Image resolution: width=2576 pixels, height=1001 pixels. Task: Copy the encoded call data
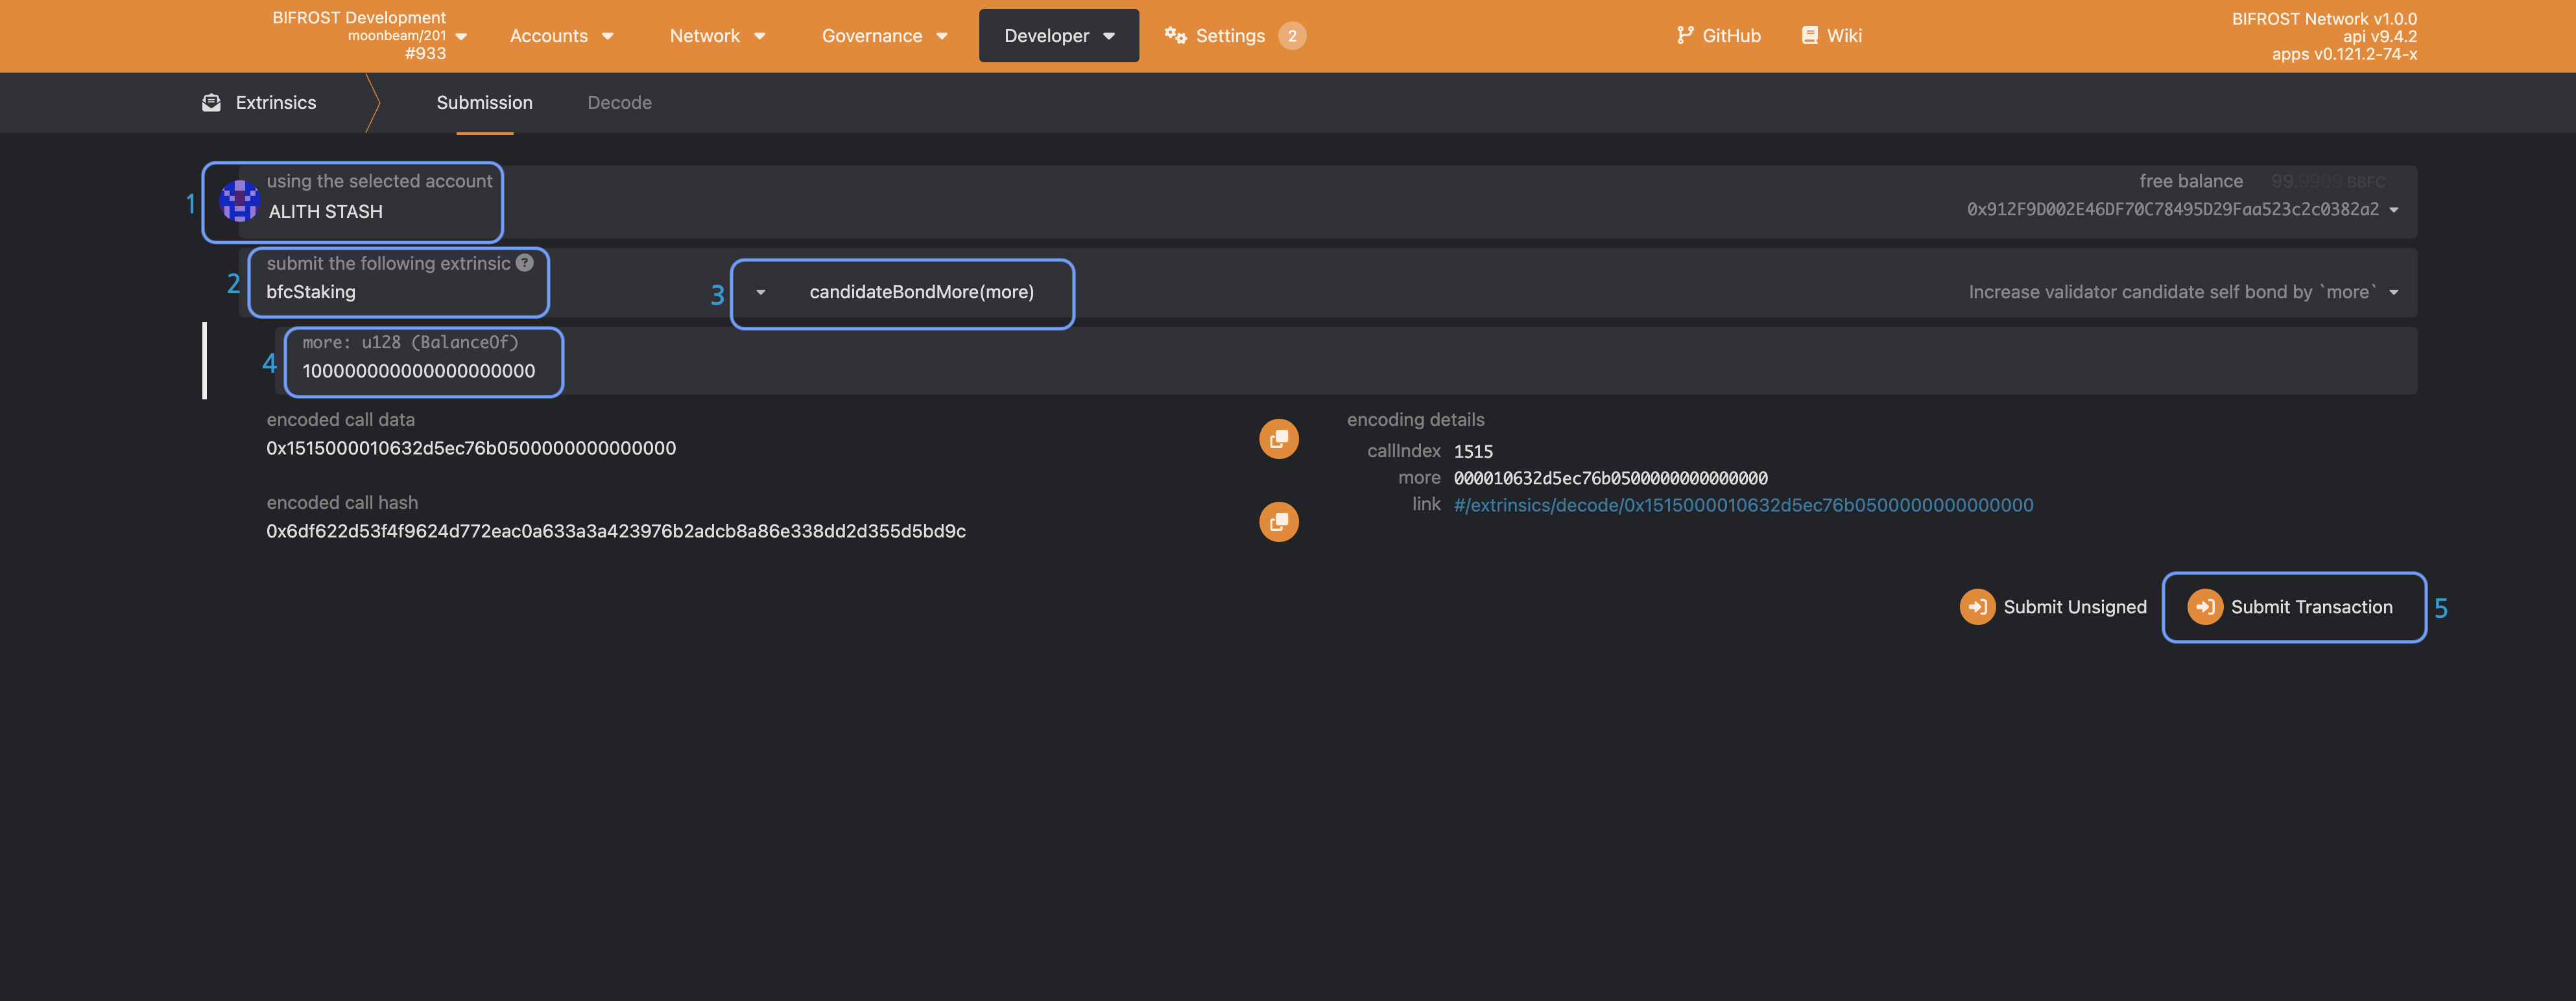point(1278,439)
